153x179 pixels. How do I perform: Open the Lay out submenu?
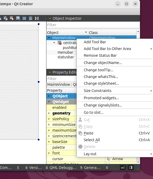pos(115,154)
